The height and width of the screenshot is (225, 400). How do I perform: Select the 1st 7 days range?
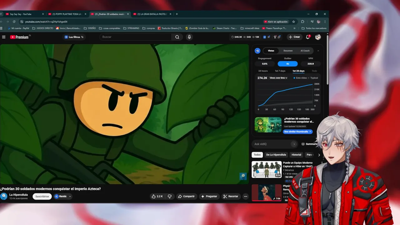(280, 71)
